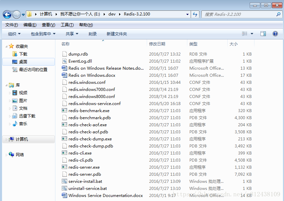Select redis-benchmark.pdb file name
Image resolution: width=284 pixels, height=201 pixels.
[90, 118]
